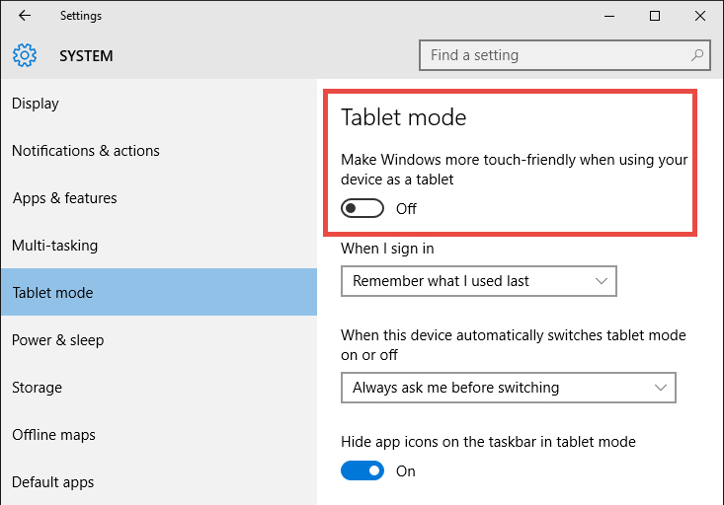The height and width of the screenshot is (505, 724).
Task: Expand the 'Always ask me before switching' dropdown
Action: [509, 388]
